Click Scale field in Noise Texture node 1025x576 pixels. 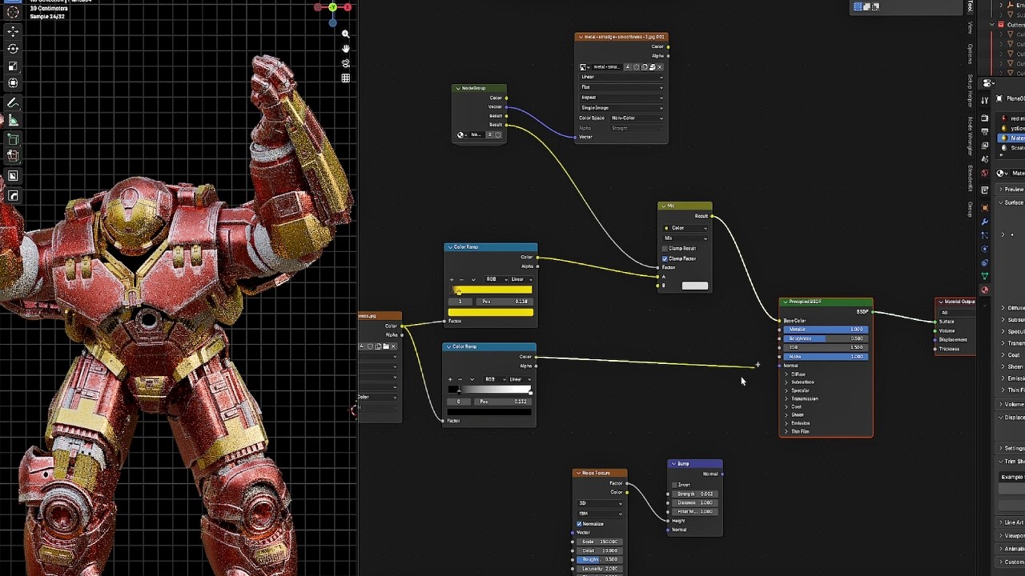click(x=599, y=542)
